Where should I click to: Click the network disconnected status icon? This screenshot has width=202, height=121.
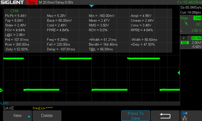[185, 118]
